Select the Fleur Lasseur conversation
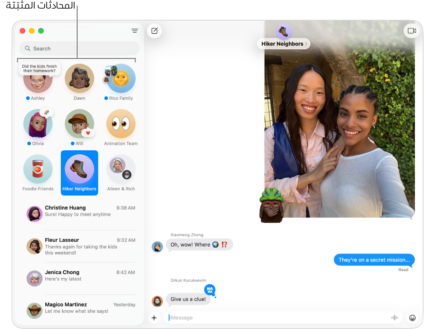Image resolution: width=424 pixels, height=329 pixels. (81, 246)
